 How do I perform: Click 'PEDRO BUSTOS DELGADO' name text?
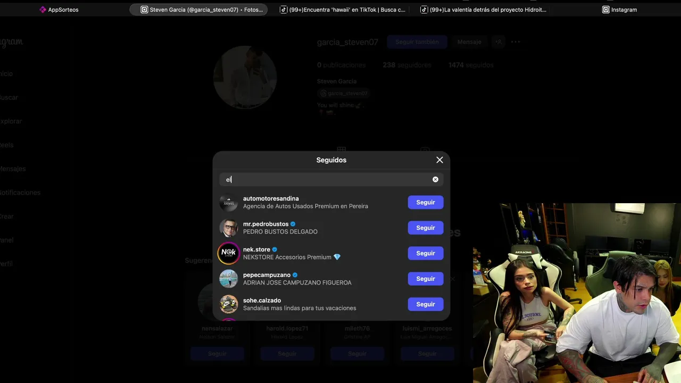click(x=280, y=232)
